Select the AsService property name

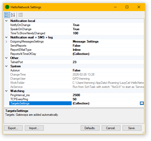pos(17,87)
